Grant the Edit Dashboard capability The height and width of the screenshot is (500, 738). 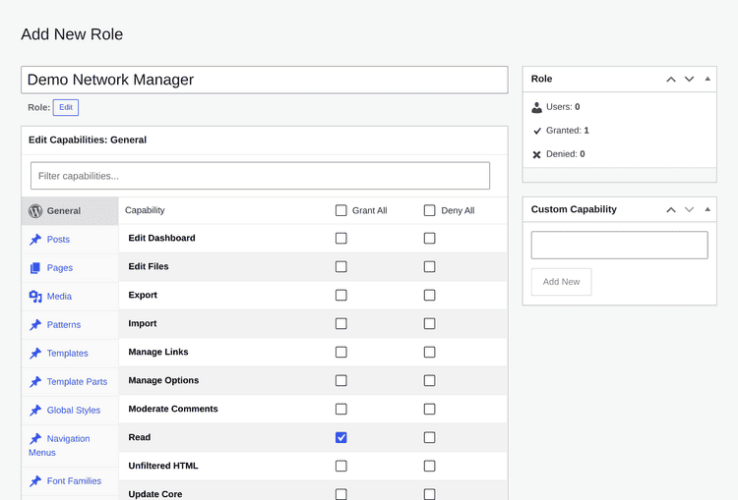click(x=341, y=239)
